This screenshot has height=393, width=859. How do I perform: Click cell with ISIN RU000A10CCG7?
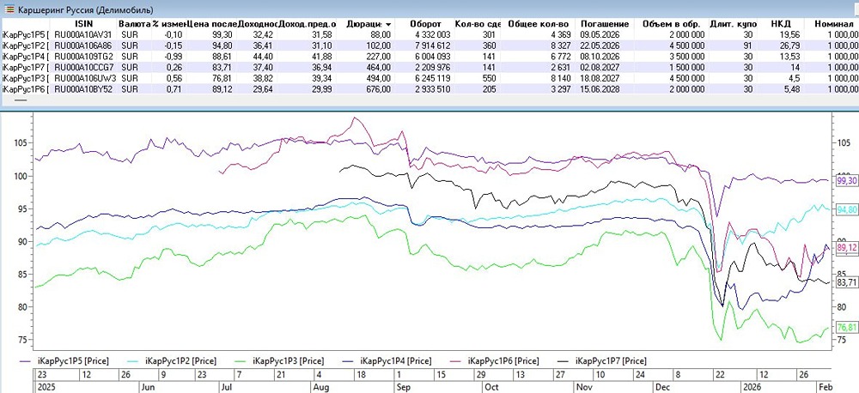tap(82, 64)
